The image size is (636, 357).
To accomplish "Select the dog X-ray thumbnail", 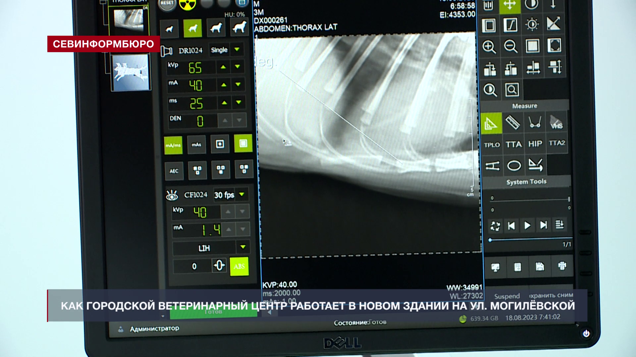I will click(x=131, y=73).
